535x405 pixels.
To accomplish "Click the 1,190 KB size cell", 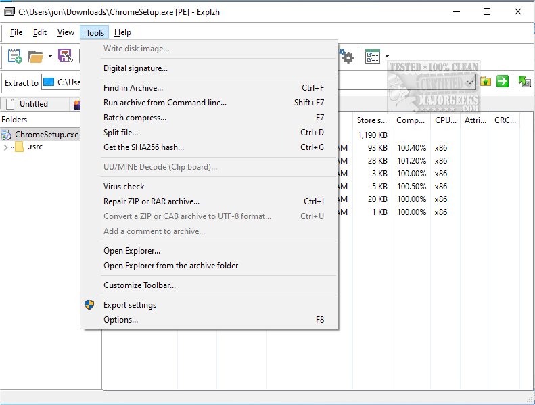I will [x=372, y=135].
